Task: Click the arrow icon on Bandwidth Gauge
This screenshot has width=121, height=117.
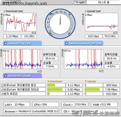Action: [5, 76]
